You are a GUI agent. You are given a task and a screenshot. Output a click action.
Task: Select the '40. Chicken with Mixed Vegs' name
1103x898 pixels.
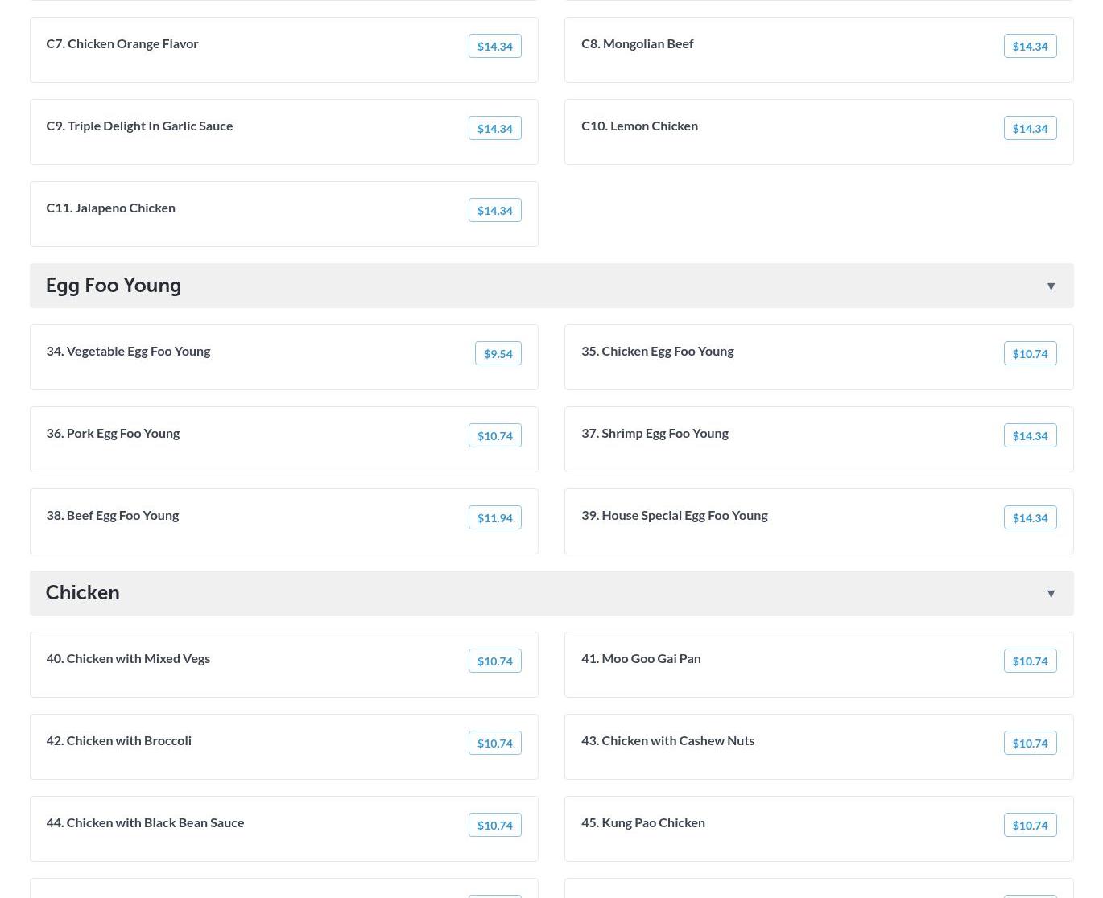[128, 658]
